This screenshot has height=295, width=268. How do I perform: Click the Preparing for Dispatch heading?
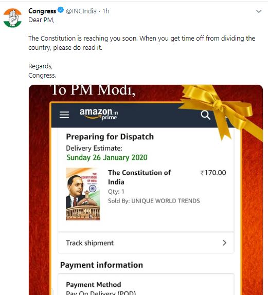point(110,137)
